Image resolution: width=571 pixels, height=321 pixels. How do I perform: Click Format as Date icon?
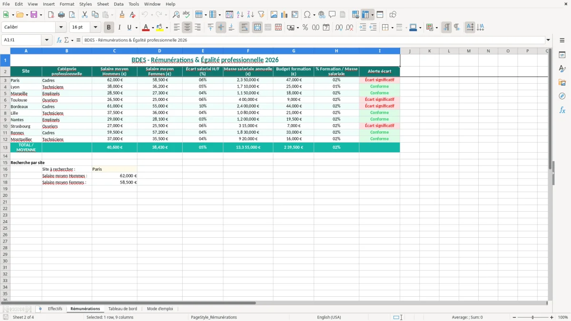326,28
